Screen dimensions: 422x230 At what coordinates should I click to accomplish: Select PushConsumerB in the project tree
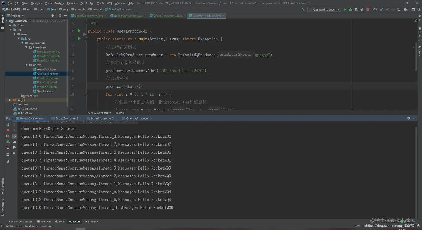tap(47, 83)
